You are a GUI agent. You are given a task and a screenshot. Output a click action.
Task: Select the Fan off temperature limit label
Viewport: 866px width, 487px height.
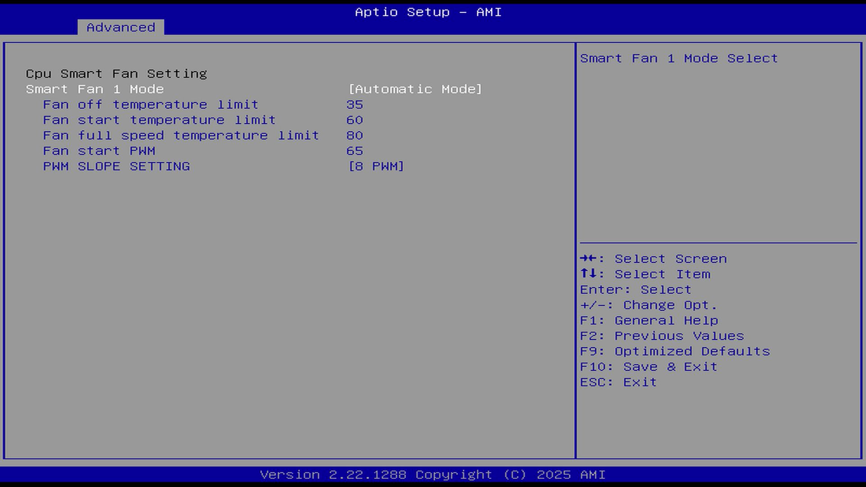pyautogui.click(x=151, y=105)
